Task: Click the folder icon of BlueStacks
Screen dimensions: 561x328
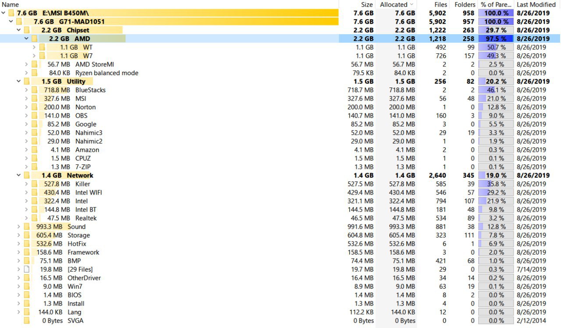Action: tap(34, 90)
